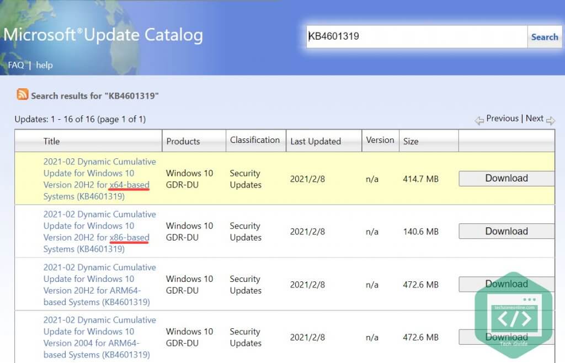Screen dimensions: 565x363
Task: Sort results by Size column header
Action: [411, 141]
